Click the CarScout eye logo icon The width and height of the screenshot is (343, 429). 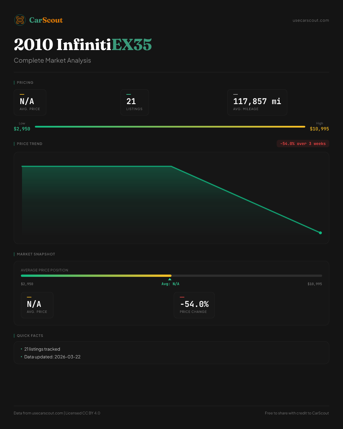point(20,20)
